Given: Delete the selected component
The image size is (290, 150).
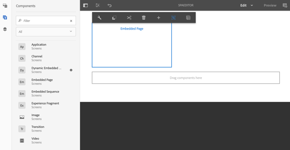Looking at the screenshot, I should tap(144, 18).
